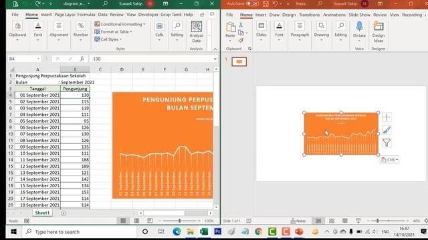
Task: Open Format as Table dropdown
Action: pyautogui.click(x=113, y=32)
